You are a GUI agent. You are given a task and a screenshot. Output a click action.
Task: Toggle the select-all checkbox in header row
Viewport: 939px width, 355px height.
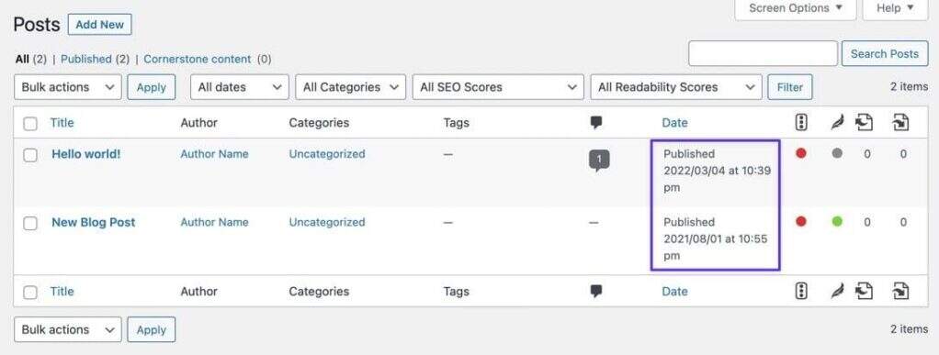[30, 124]
